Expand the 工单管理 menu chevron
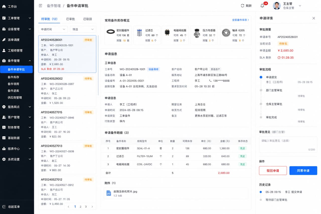 point(30,18)
